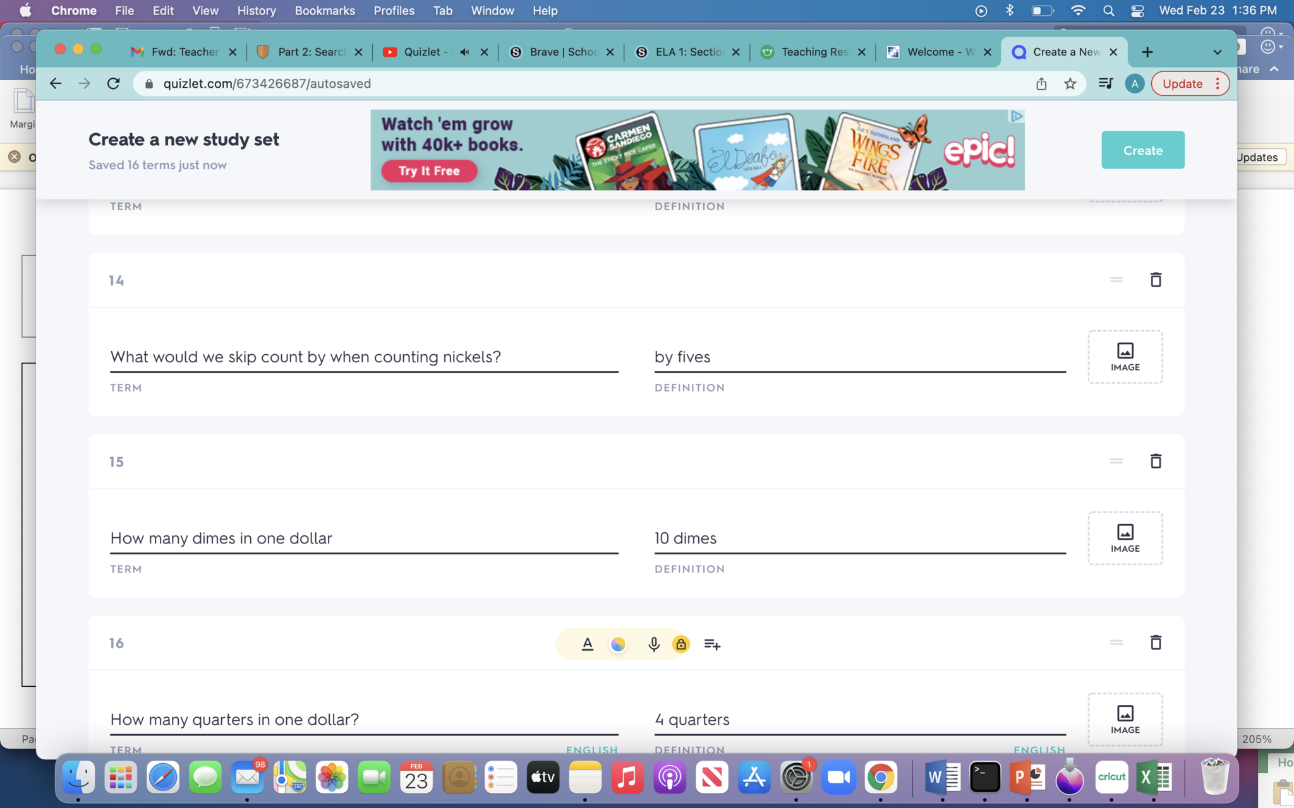Expand Chrome tab search chevron
This screenshot has width=1294, height=808.
coord(1217,52)
